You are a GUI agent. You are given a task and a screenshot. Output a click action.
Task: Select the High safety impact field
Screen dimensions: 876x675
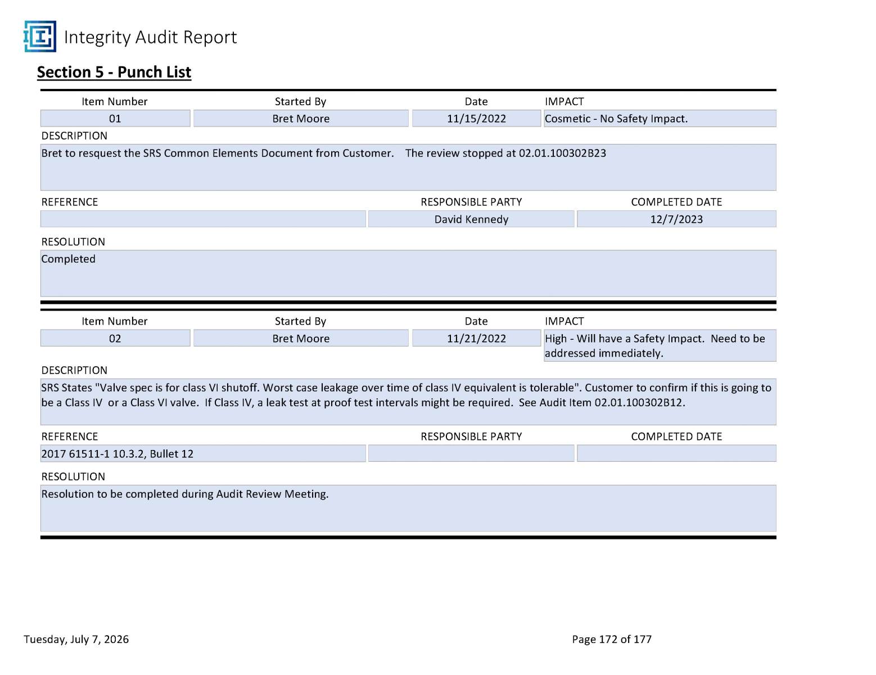pyautogui.click(x=660, y=345)
